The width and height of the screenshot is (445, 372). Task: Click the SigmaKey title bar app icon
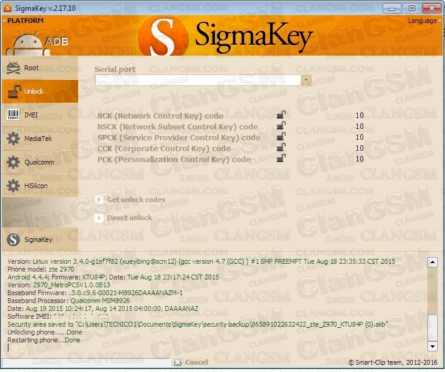click(x=8, y=8)
